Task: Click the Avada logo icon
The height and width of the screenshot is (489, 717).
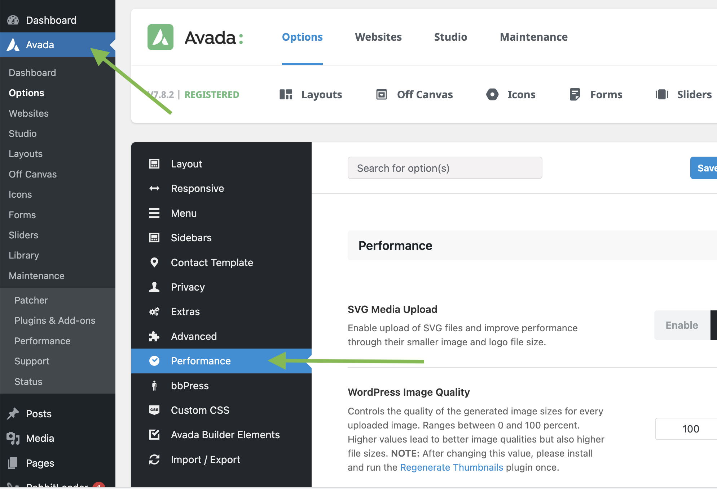Action: [x=160, y=37]
